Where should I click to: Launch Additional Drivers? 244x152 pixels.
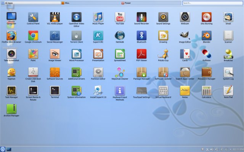coord(76,72)
